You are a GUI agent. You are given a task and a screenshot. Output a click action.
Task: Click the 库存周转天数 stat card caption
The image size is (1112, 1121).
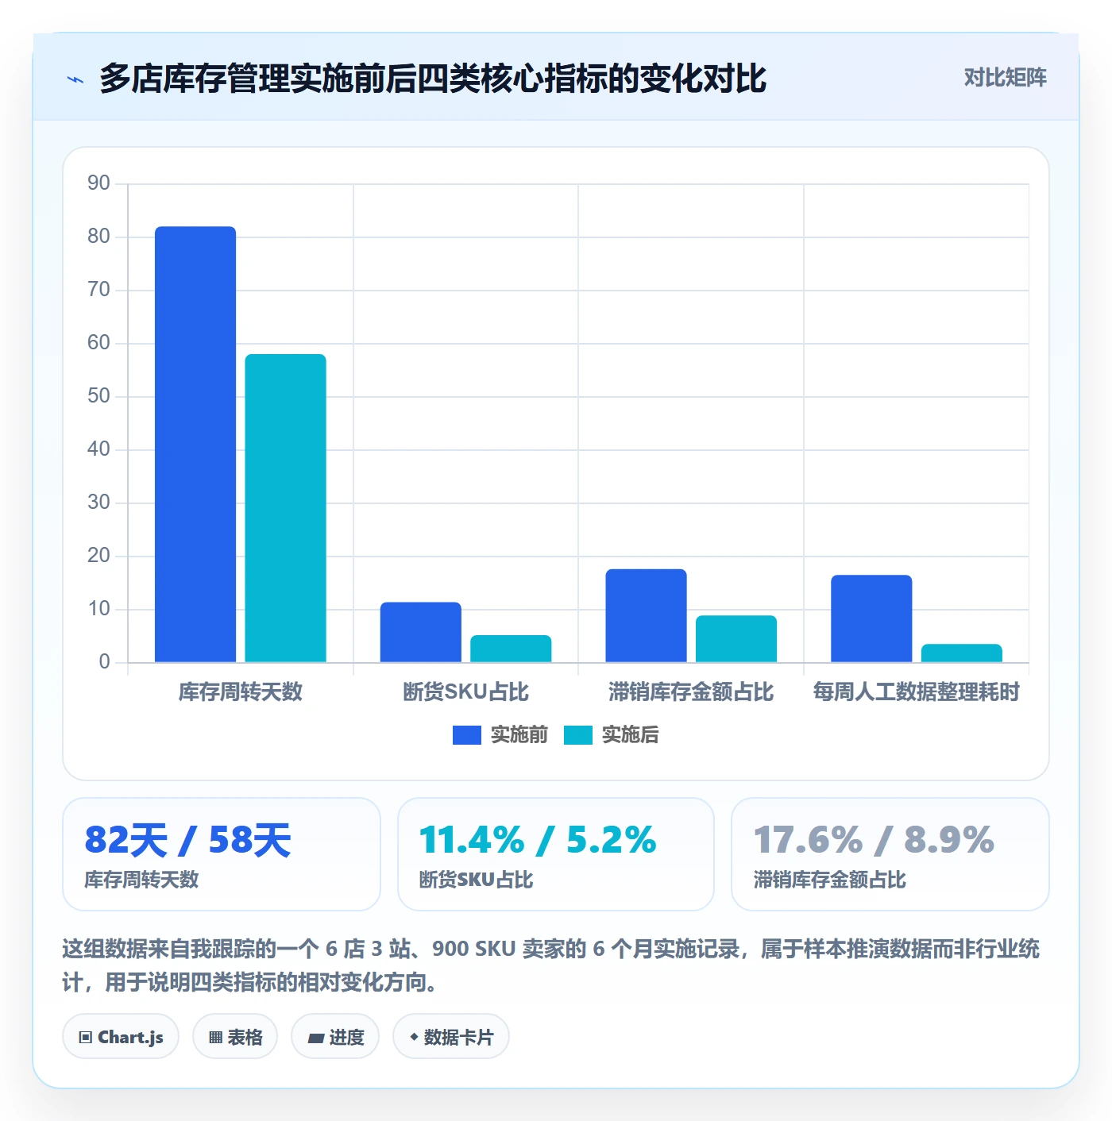tap(141, 880)
